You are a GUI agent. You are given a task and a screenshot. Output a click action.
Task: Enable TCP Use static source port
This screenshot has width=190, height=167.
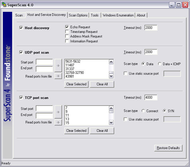125,119
